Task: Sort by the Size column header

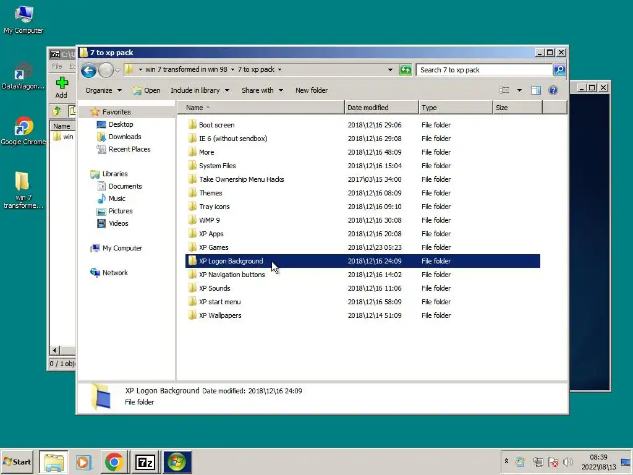Action: click(517, 108)
